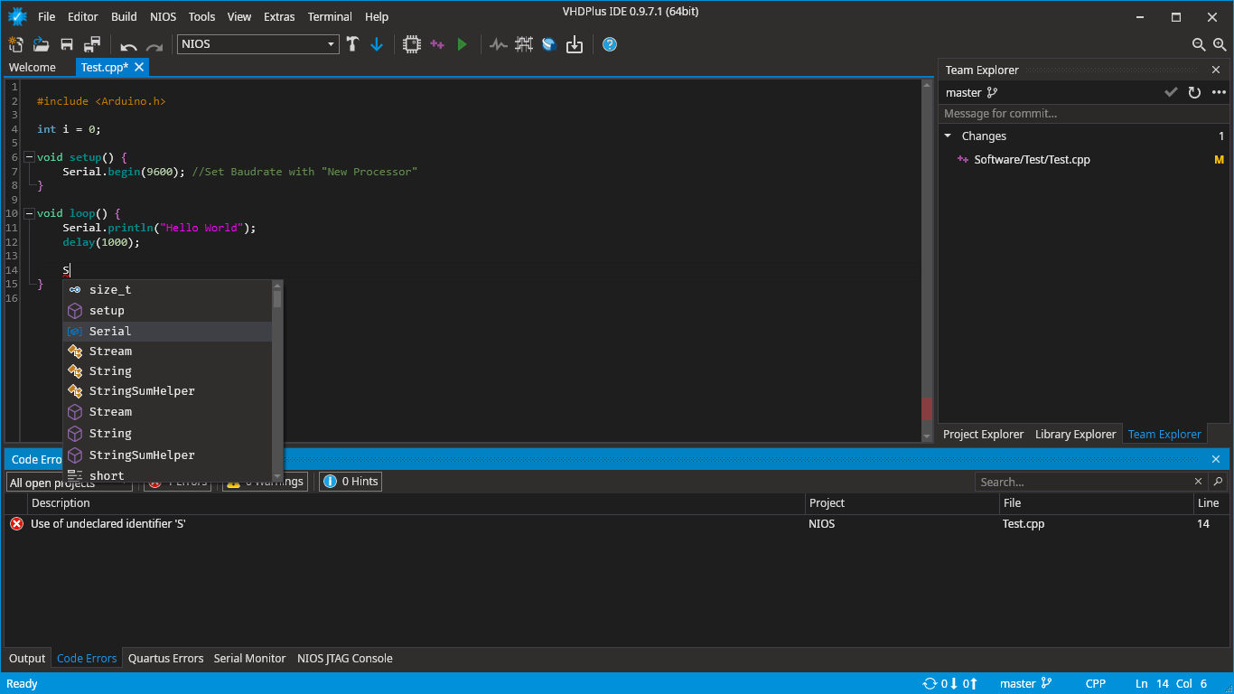1234x694 pixels.
Task: Switch to the Welcome tab
Action: [x=33, y=68]
